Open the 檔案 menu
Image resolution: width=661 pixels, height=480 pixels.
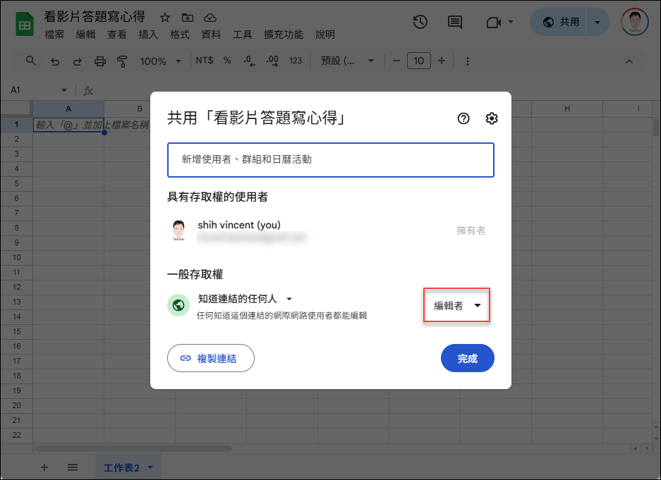[x=54, y=35]
